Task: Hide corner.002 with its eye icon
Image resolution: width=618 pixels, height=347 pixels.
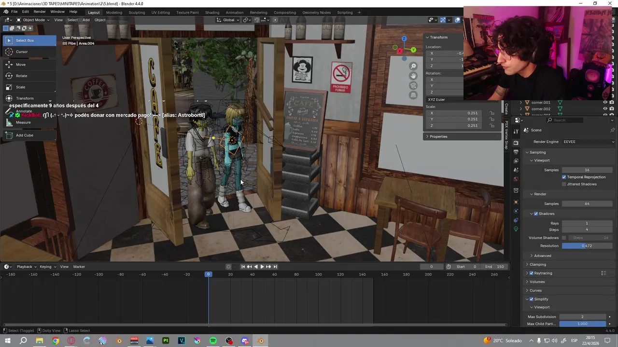Action: point(605,109)
